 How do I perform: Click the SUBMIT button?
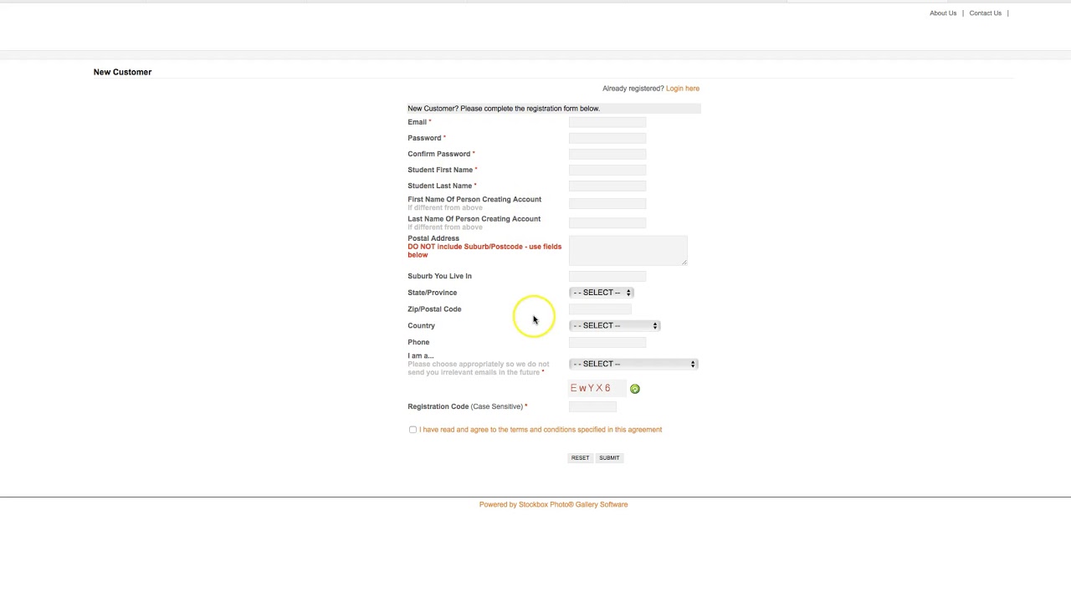(609, 458)
